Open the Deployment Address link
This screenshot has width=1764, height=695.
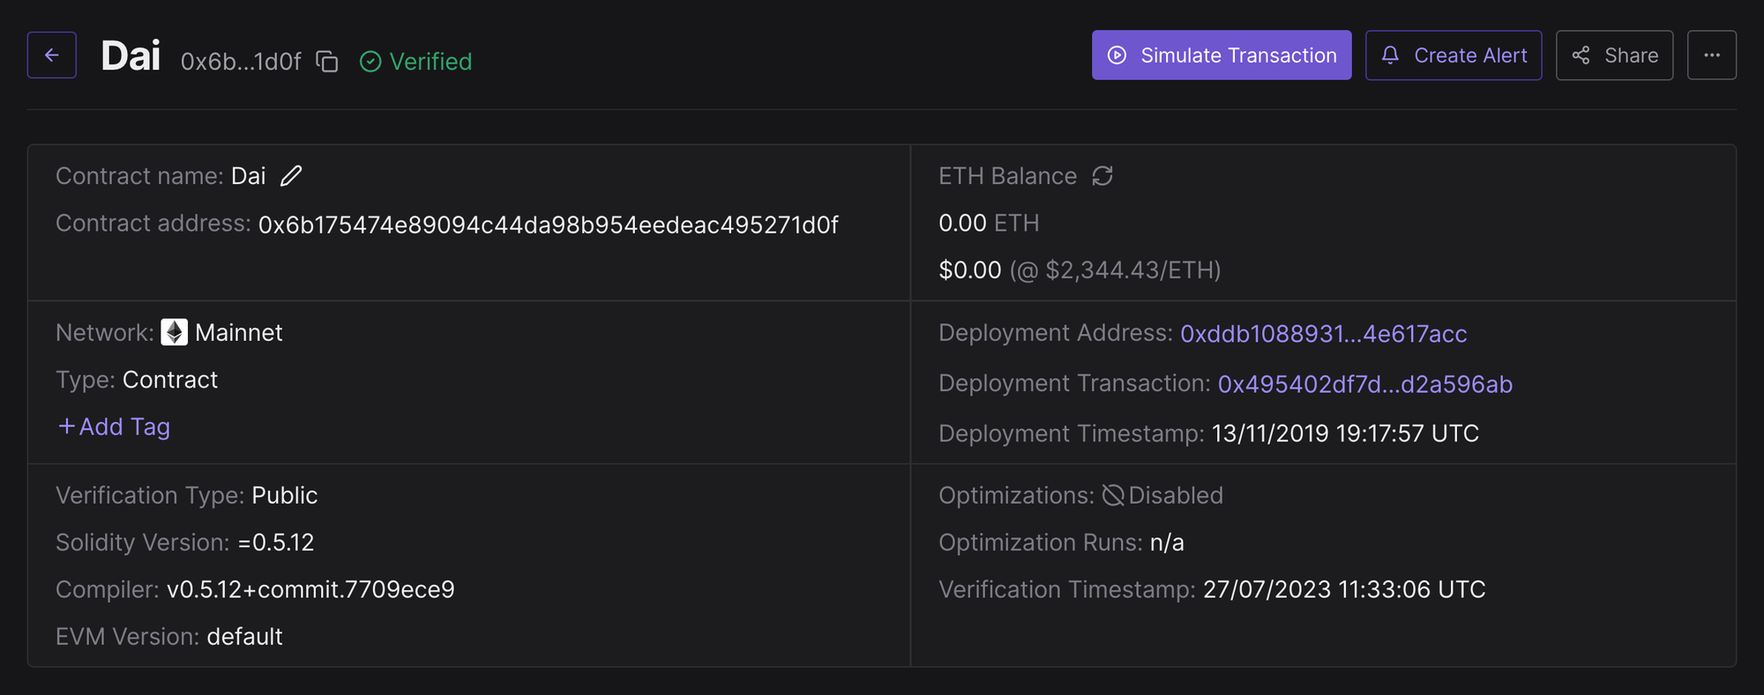coord(1323,334)
